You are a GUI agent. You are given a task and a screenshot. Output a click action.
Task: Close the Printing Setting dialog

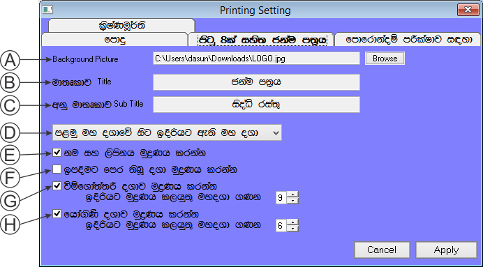(468, 10)
